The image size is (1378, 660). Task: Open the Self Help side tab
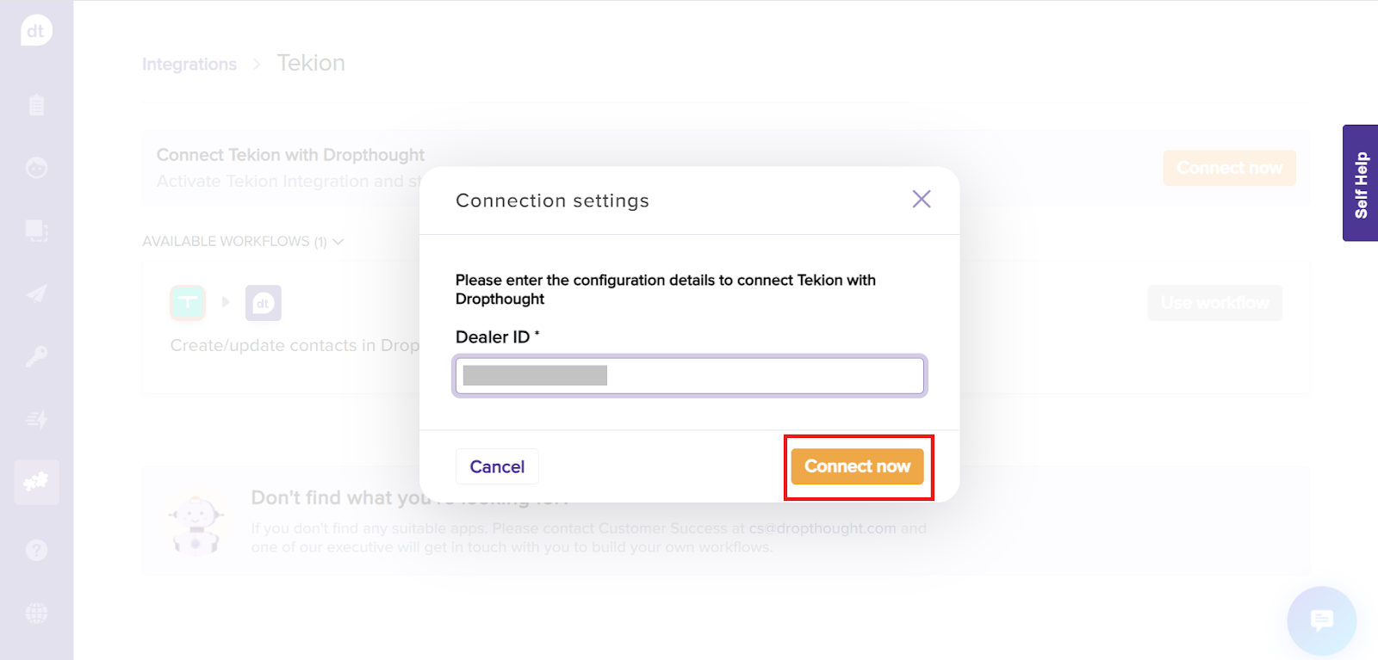[1361, 183]
